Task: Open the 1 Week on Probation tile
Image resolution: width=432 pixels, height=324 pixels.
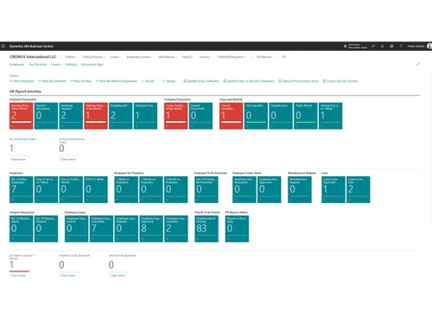Action: tap(126, 189)
